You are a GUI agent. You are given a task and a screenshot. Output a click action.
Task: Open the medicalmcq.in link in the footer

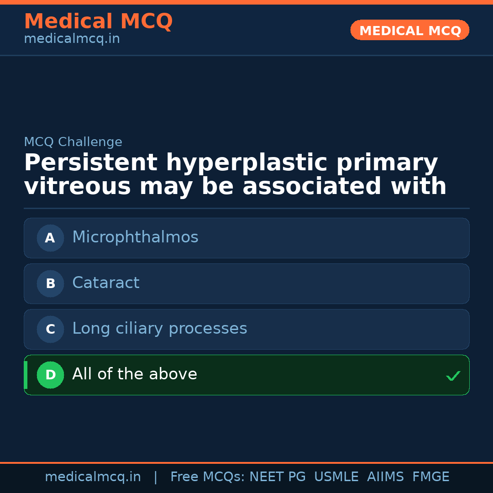tap(93, 477)
